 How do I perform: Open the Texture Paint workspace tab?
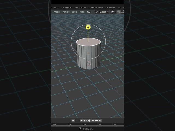click(x=96, y=7)
